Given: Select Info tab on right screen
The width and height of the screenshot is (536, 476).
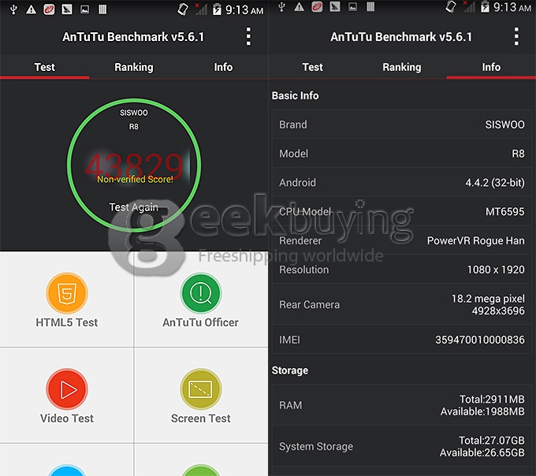Looking at the screenshot, I should (491, 67).
